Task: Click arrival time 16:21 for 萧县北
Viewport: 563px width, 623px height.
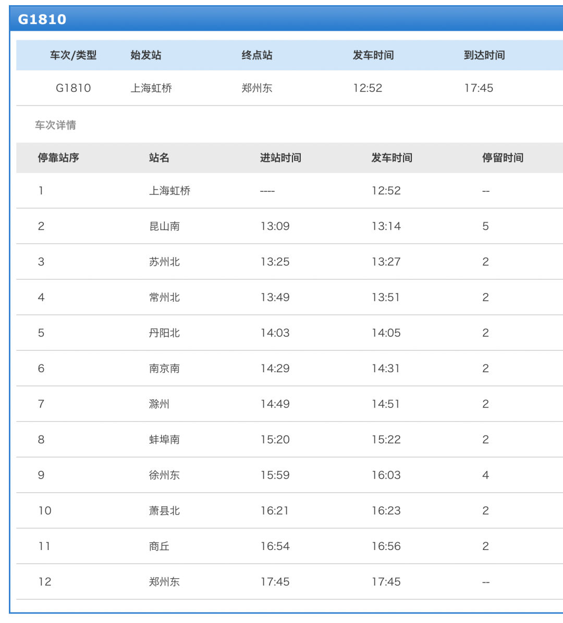Action: click(x=275, y=510)
